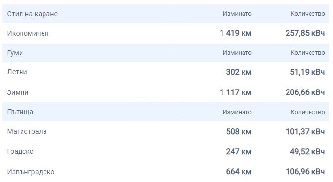Select the Градско road row
Screen dimensions: 333x182
tap(166, 151)
